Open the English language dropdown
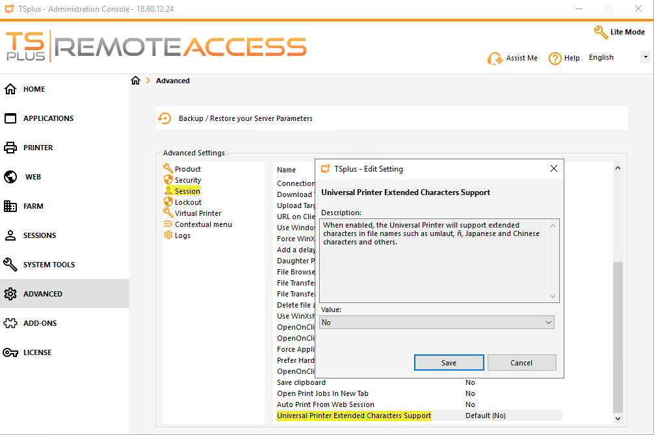 (x=618, y=58)
